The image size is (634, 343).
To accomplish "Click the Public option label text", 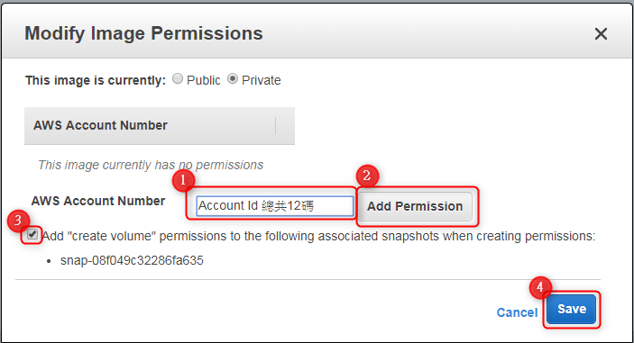I will [x=204, y=80].
